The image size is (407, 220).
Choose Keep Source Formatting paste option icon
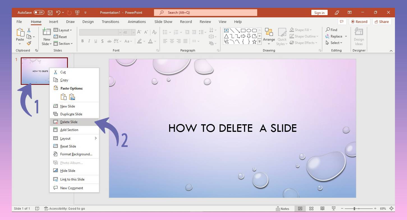tap(64, 97)
